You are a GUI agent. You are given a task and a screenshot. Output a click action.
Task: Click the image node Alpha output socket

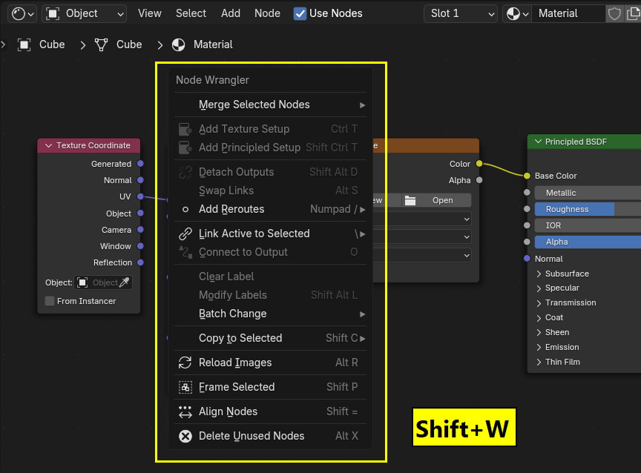479,180
